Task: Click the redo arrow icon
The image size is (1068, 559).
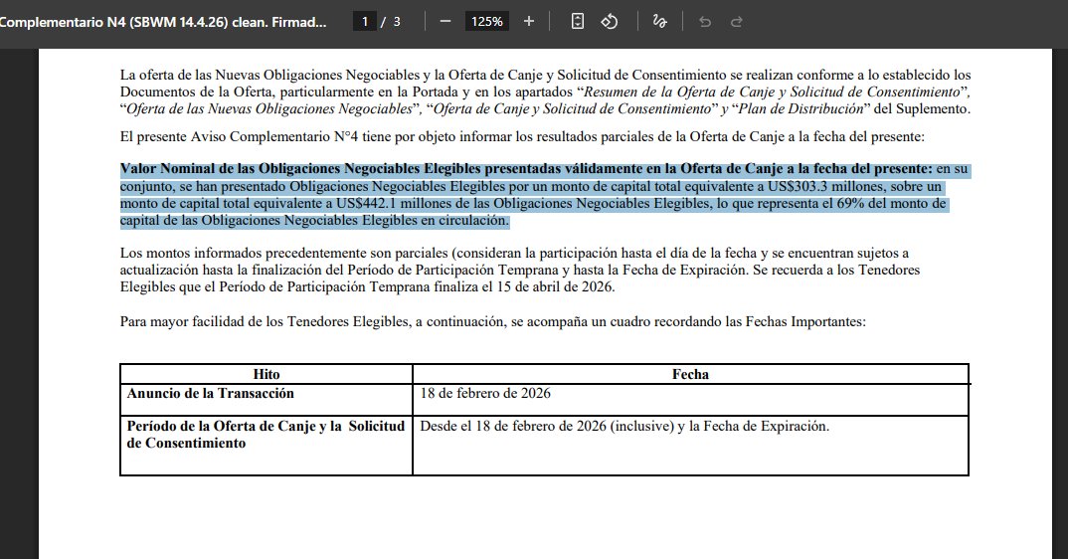Action: tap(736, 22)
